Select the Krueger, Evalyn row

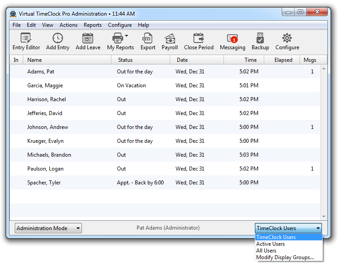[165, 141]
